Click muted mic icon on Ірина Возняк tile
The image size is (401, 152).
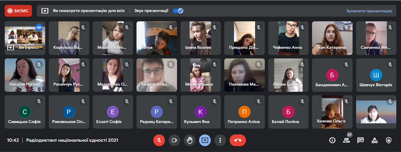point(214,27)
